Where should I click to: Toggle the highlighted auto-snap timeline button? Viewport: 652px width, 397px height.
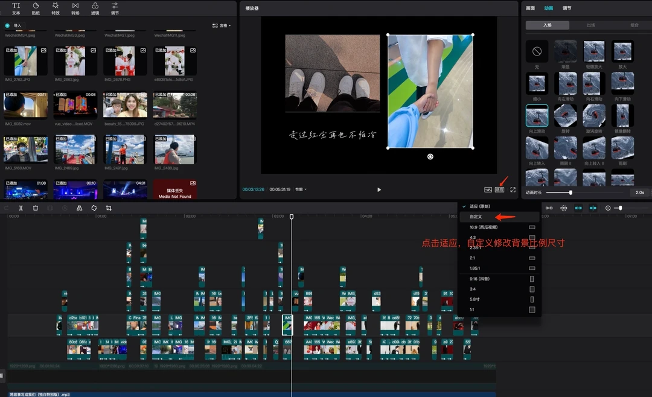pos(578,208)
